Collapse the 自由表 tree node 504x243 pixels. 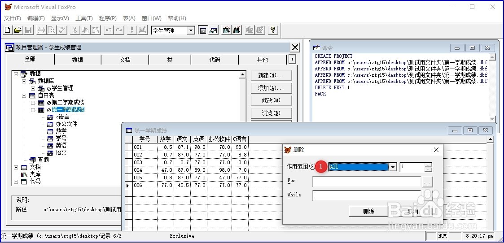tap(24, 95)
